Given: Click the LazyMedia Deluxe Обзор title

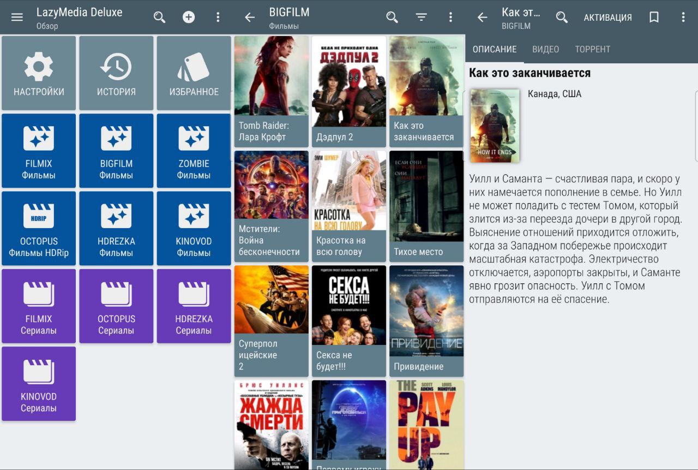Looking at the screenshot, I should tap(80, 17).
